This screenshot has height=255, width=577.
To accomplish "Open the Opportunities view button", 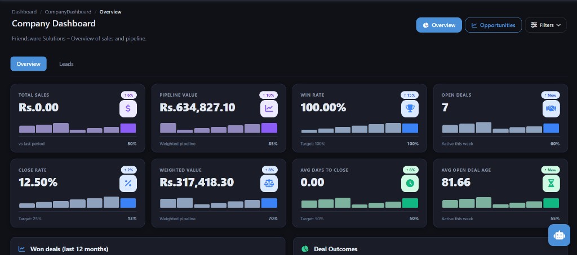I will click(493, 25).
